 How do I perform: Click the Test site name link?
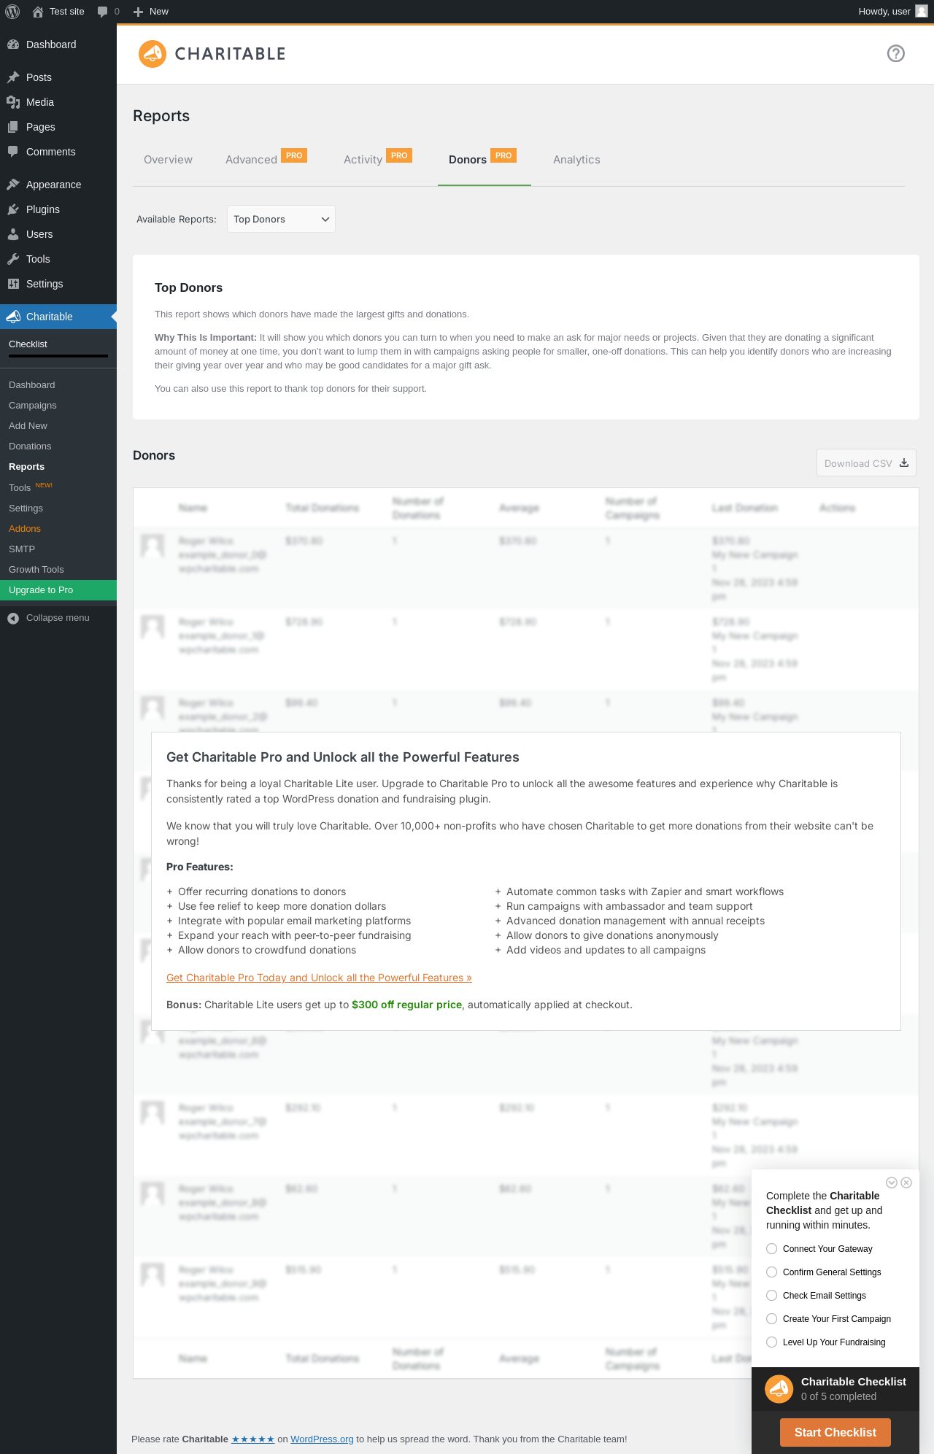click(x=67, y=12)
